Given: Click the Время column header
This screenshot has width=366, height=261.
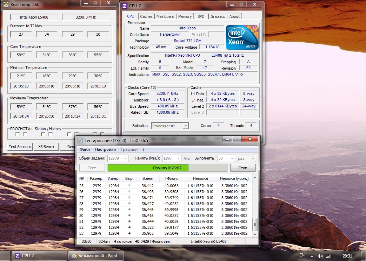Looking at the screenshot, I should click(x=148, y=178).
